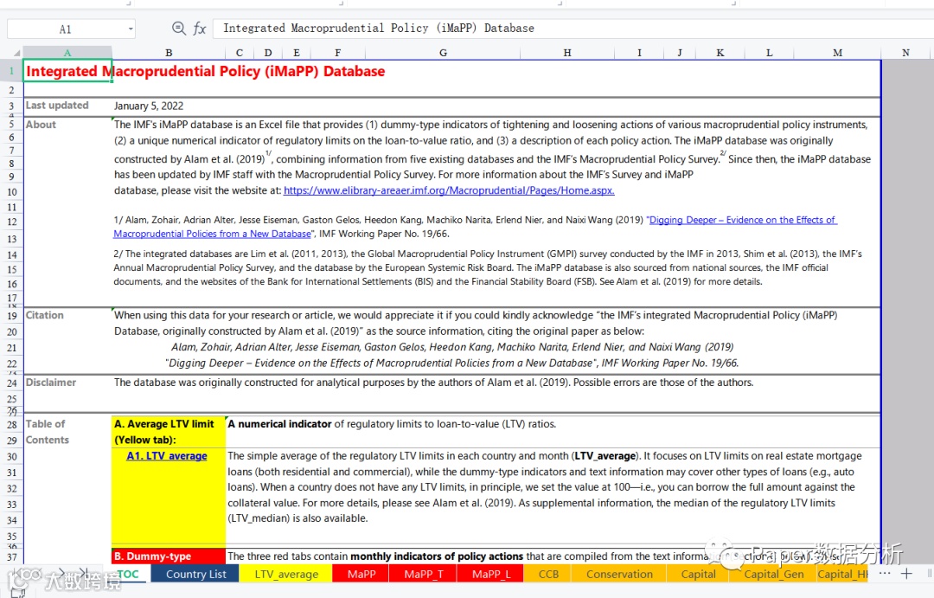
Task: Click the zoom magnifier icon beside formula bar
Action: 178,28
